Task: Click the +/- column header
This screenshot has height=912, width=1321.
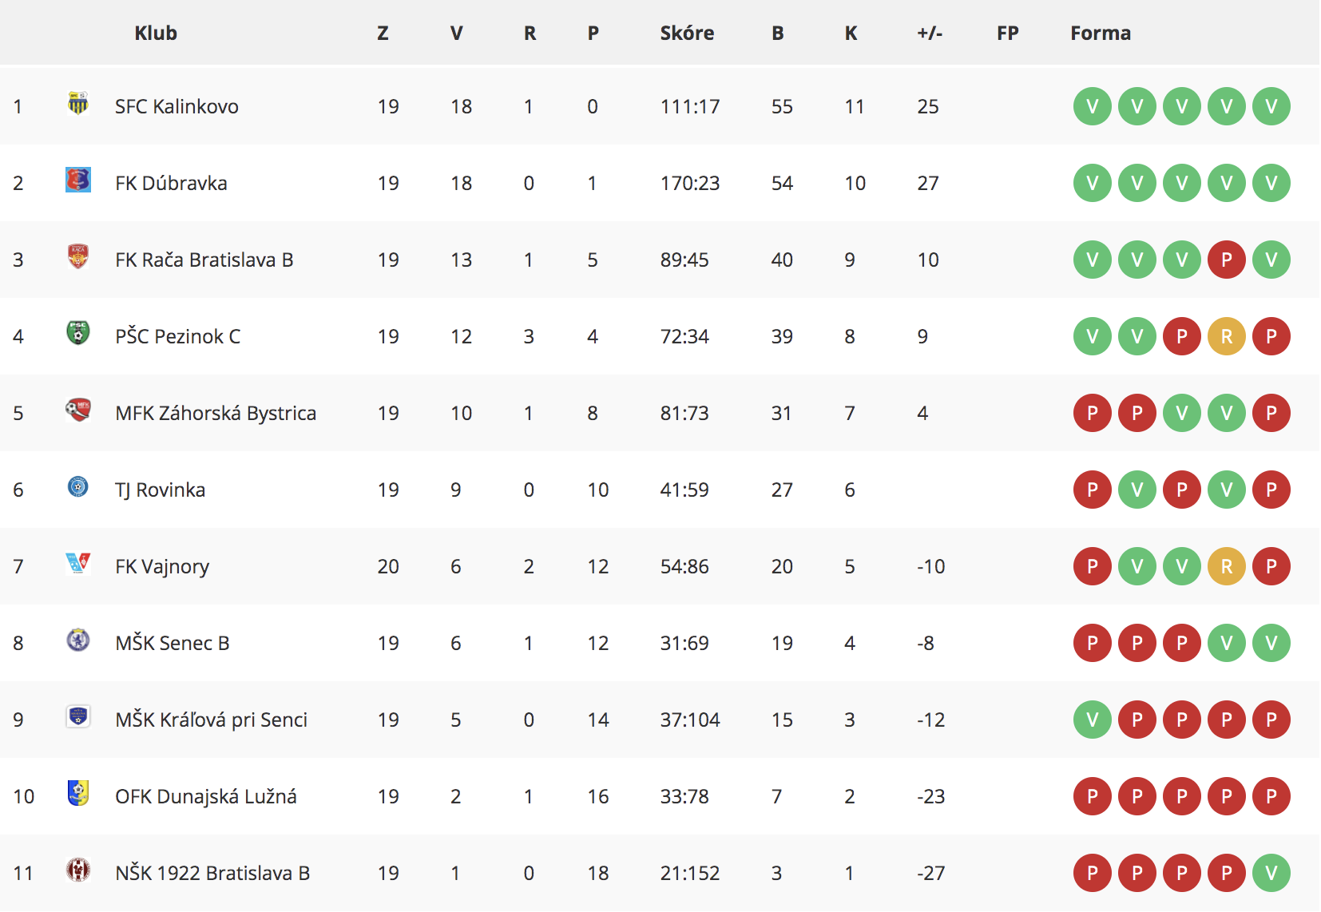Action: (930, 33)
